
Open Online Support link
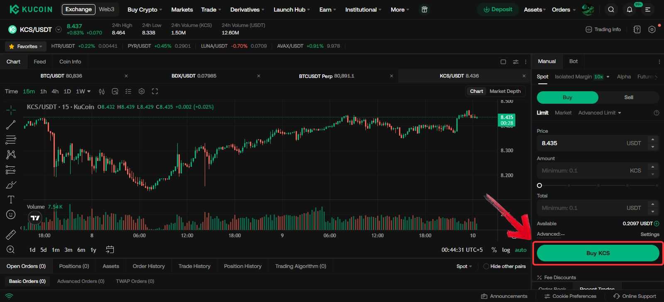click(635, 296)
